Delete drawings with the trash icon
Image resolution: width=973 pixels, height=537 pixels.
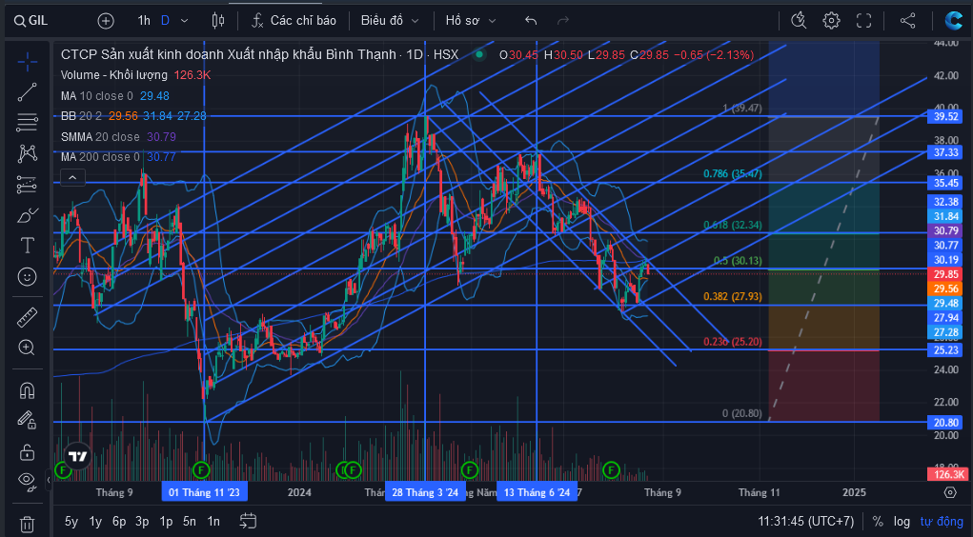coord(27,524)
